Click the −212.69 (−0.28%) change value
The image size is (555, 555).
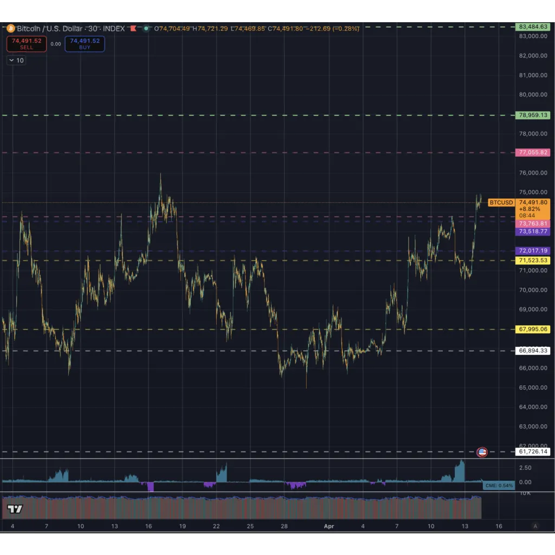[332, 29]
